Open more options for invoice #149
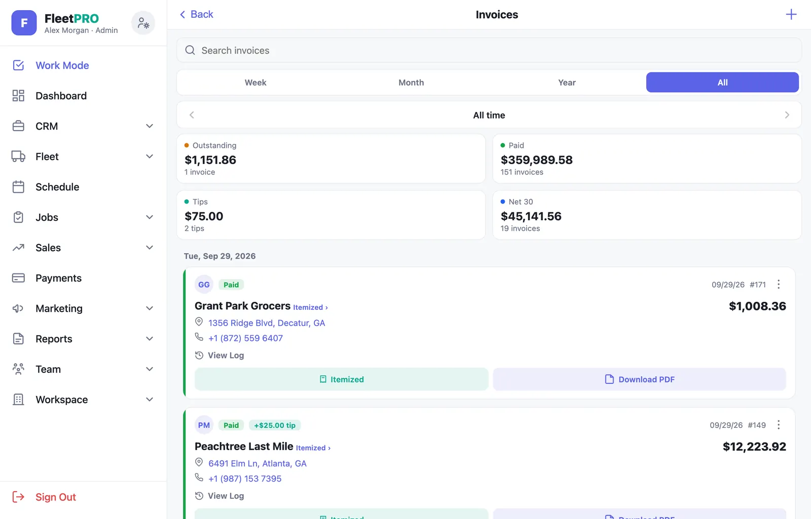The image size is (811, 519). click(x=779, y=425)
